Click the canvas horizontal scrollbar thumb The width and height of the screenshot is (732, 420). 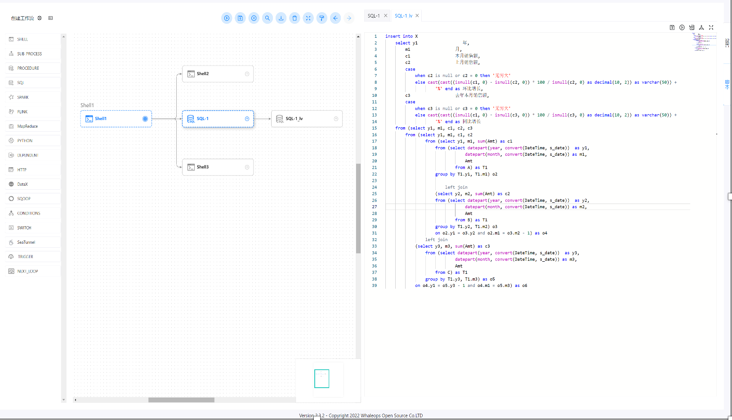[181, 400]
